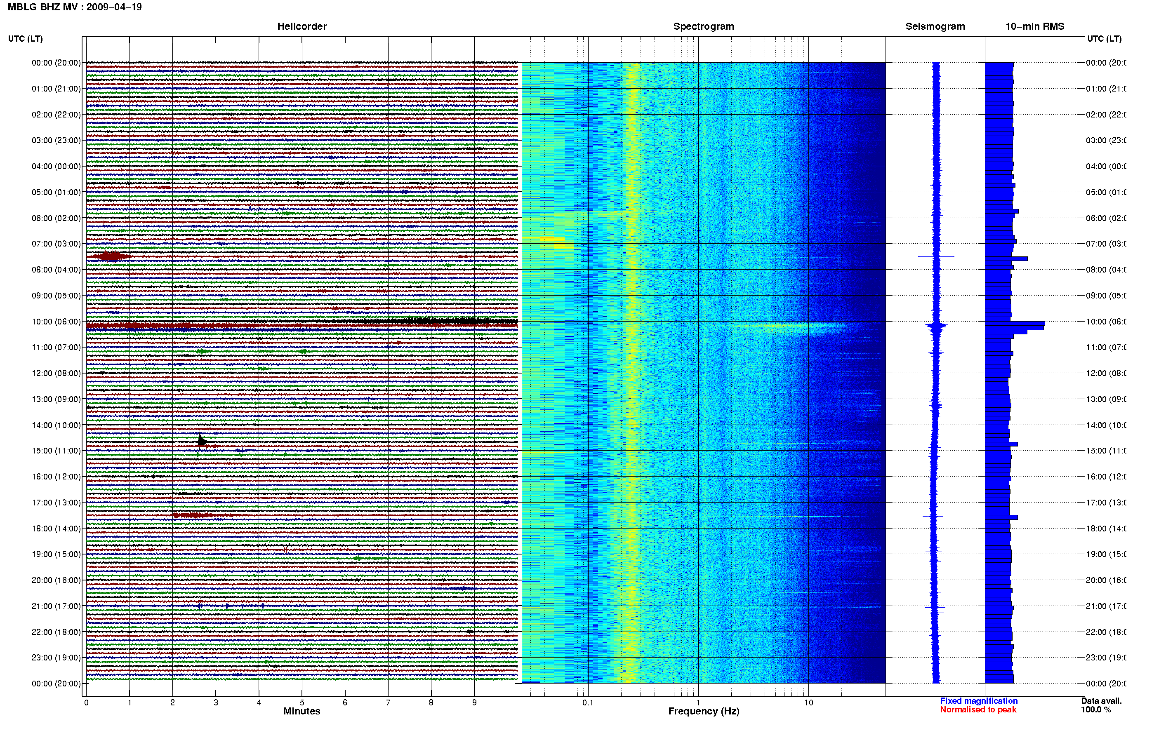
Task: Click the 'Spectrogram' panel heading
Action: (703, 26)
